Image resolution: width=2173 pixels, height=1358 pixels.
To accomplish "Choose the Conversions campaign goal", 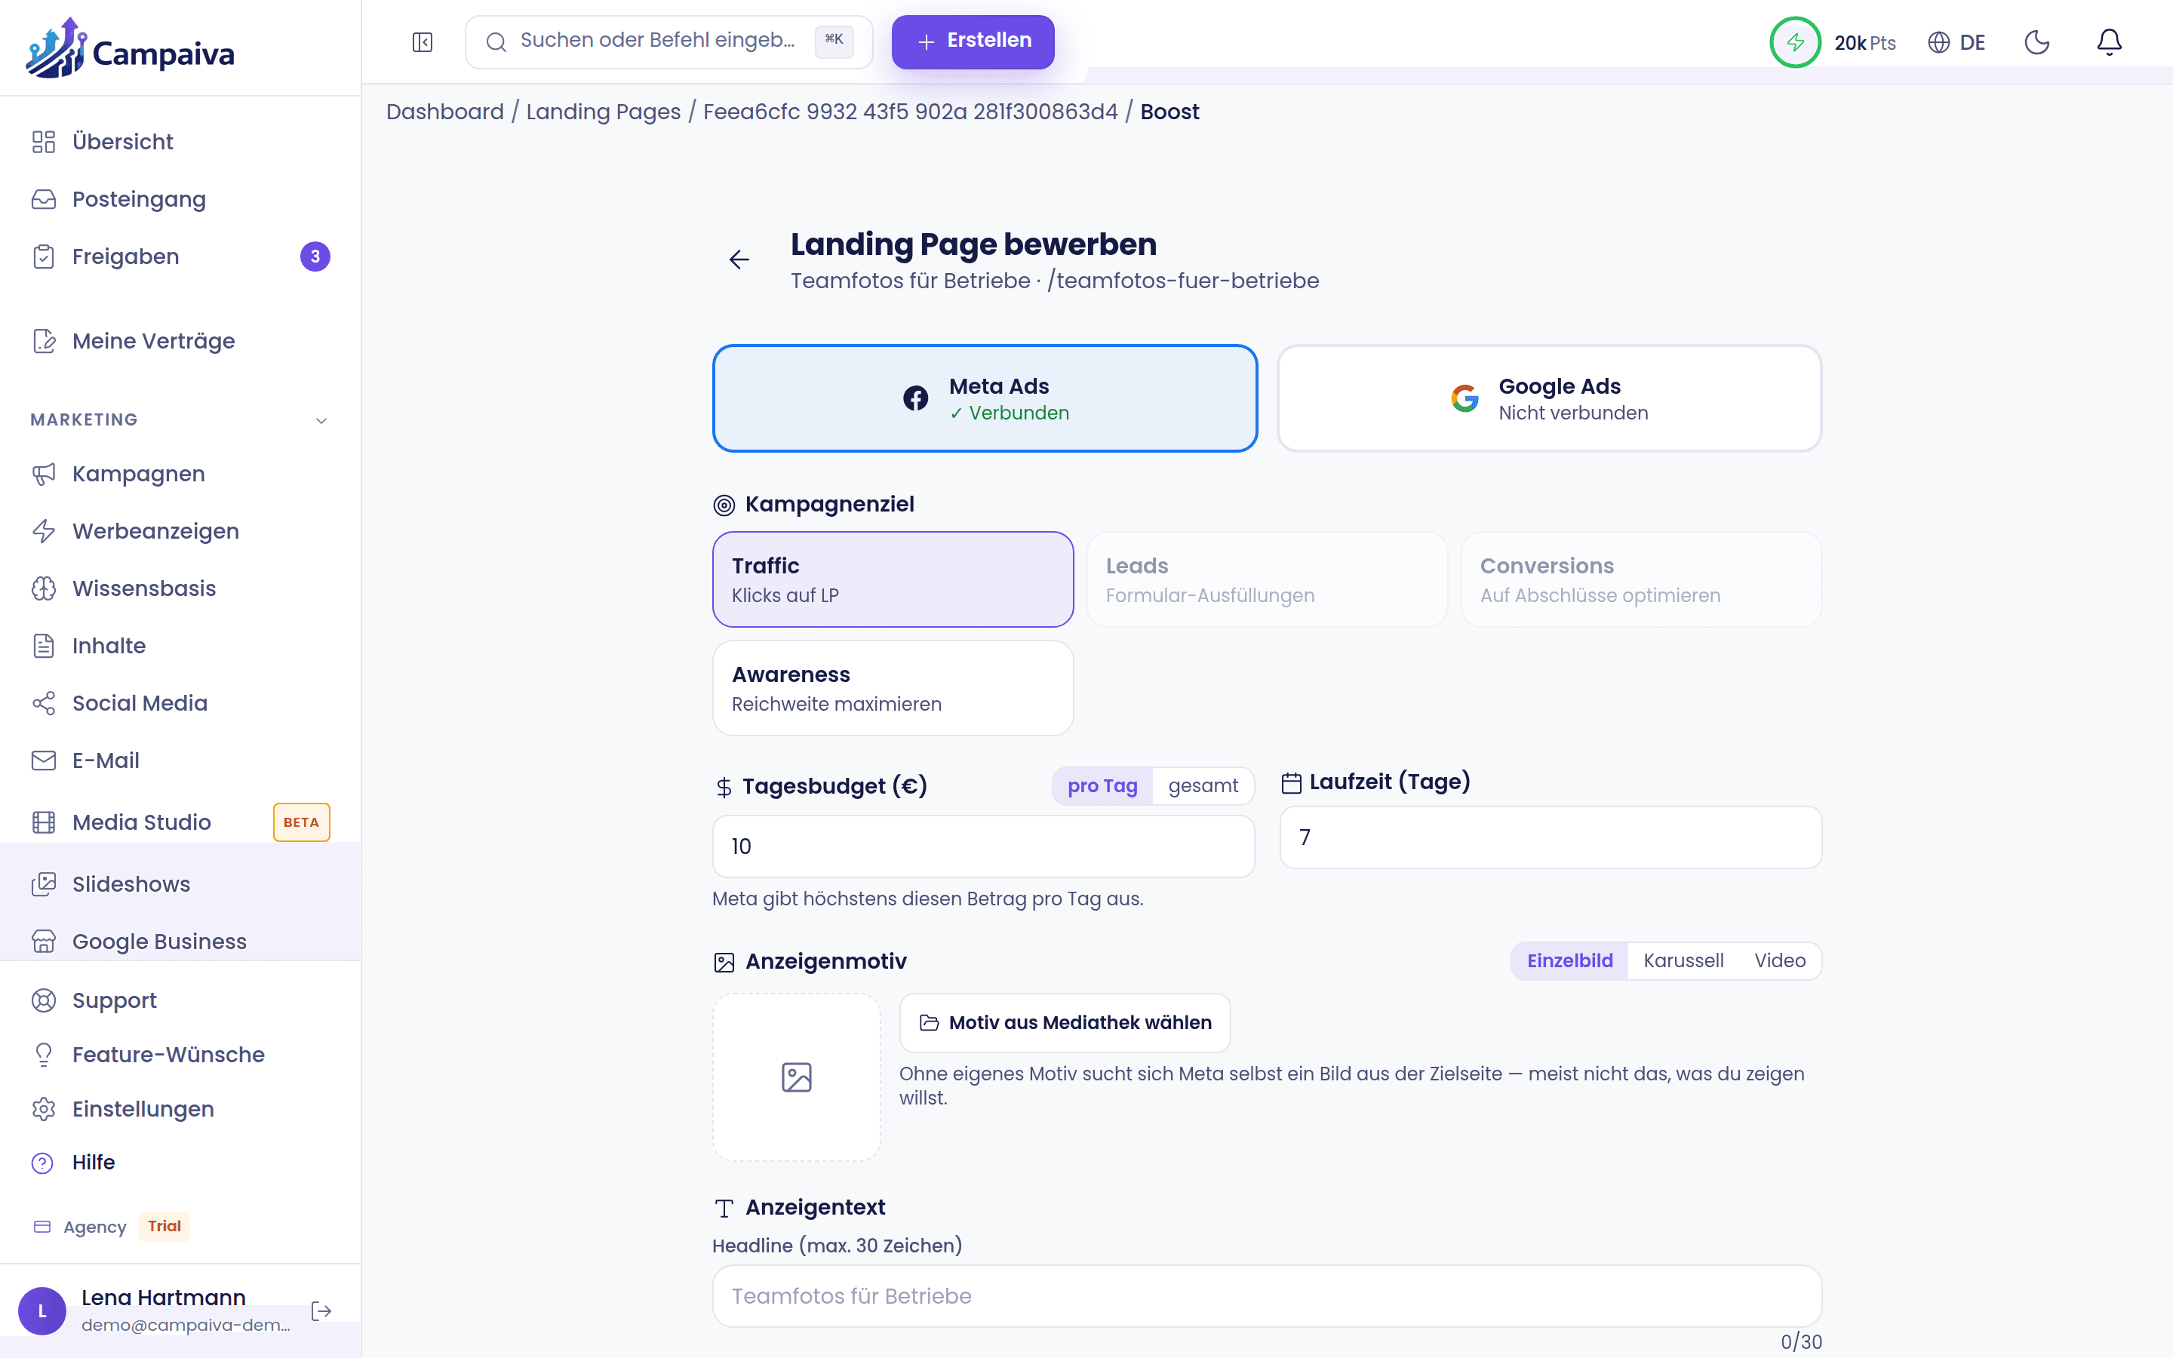I will (x=1640, y=579).
